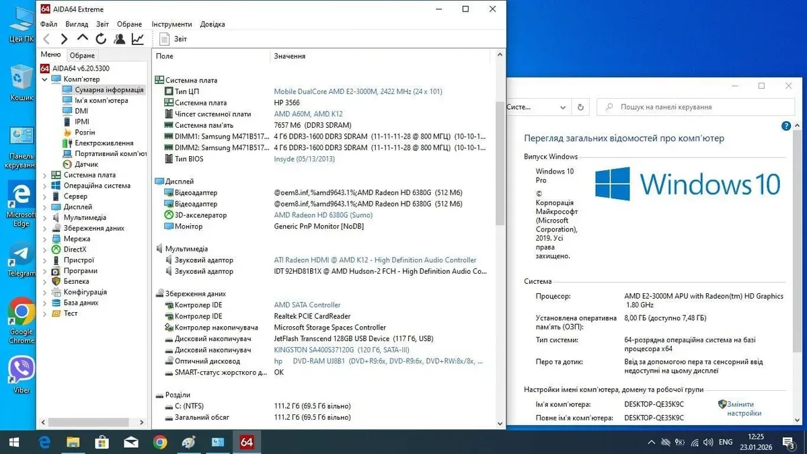Select the Датчик sensor tree item

86,164
